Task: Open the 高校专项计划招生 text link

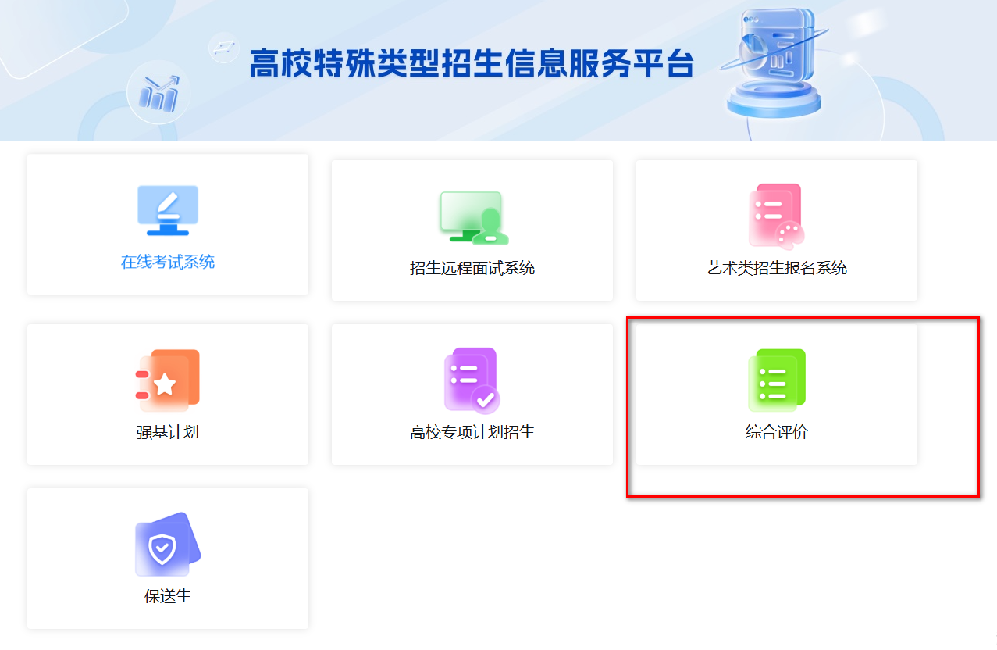Action: (472, 432)
